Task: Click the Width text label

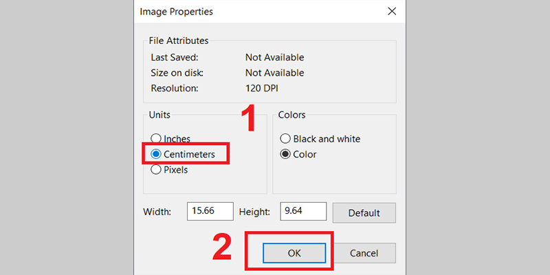Action: point(157,212)
